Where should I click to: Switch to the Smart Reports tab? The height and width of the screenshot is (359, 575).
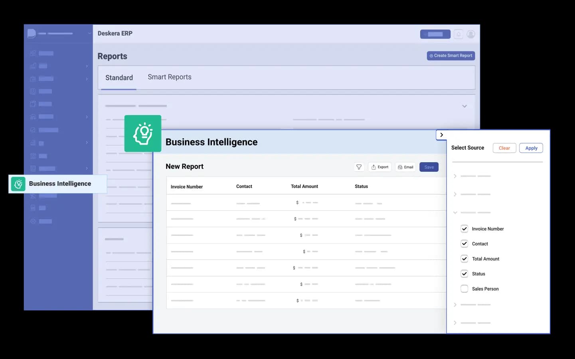point(170,77)
